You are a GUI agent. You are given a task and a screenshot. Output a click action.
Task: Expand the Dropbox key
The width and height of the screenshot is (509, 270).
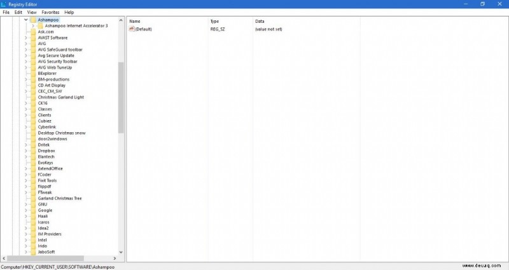pos(26,151)
